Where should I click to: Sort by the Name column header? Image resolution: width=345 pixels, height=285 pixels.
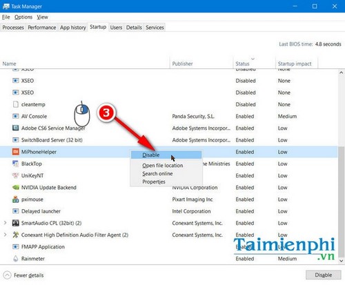tap(85, 63)
